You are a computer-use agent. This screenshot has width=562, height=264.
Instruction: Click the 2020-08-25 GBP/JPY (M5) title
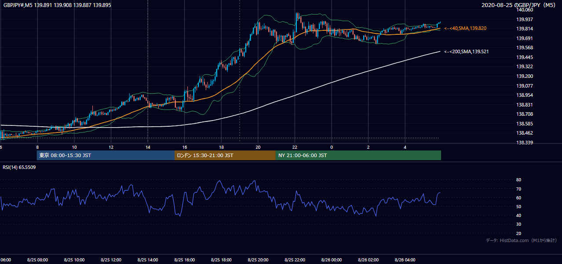519,5
